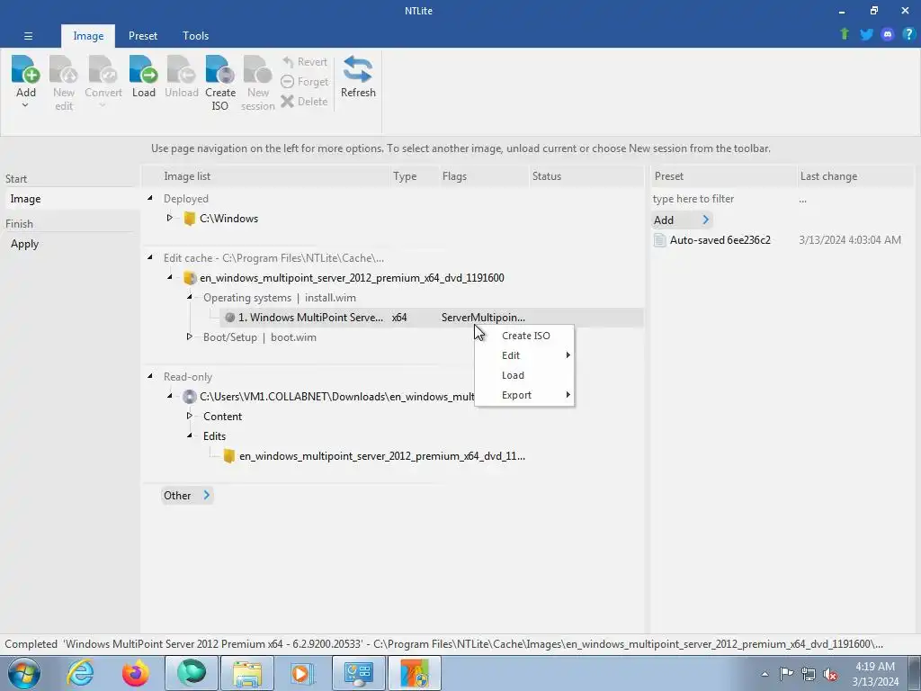Launch Firefox from the taskbar
921x691 pixels.
pyautogui.click(x=135, y=673)
